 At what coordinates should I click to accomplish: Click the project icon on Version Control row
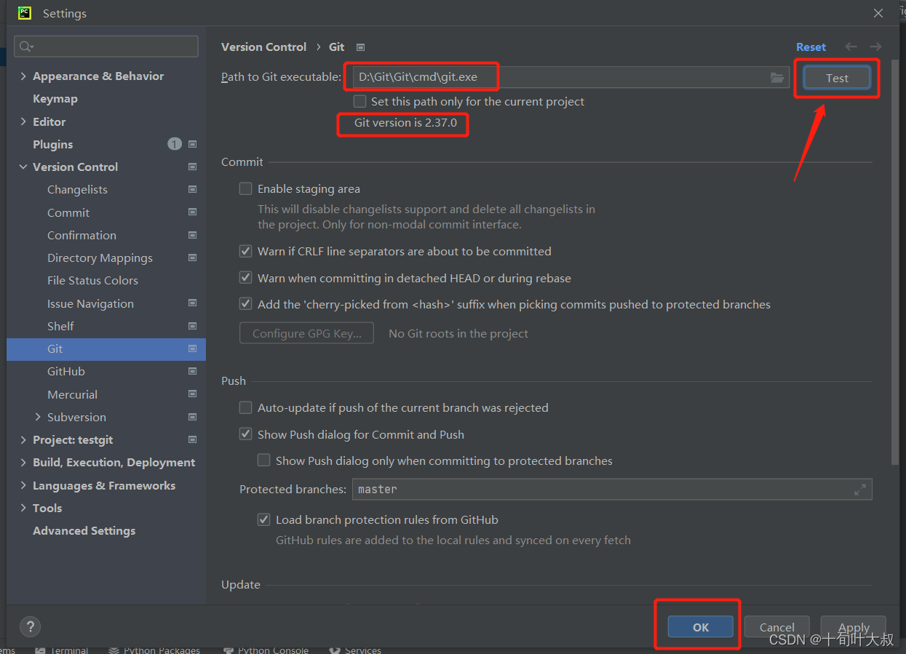[x=192, y=167]
